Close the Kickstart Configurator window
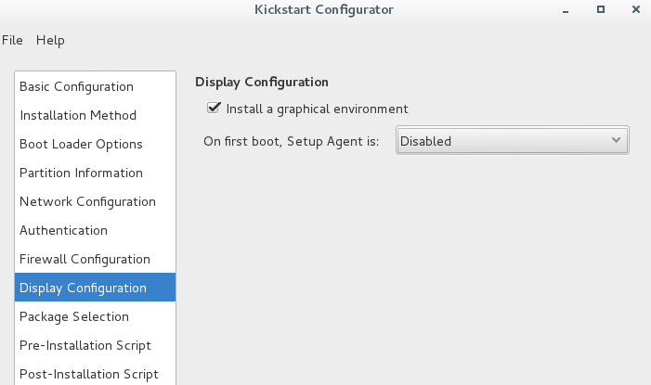Screen dimensions: 651x385 click(635, 9)
